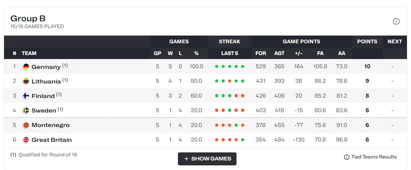Expand the list with Show Games
411x170 pixels.
(x=207, y=159)
